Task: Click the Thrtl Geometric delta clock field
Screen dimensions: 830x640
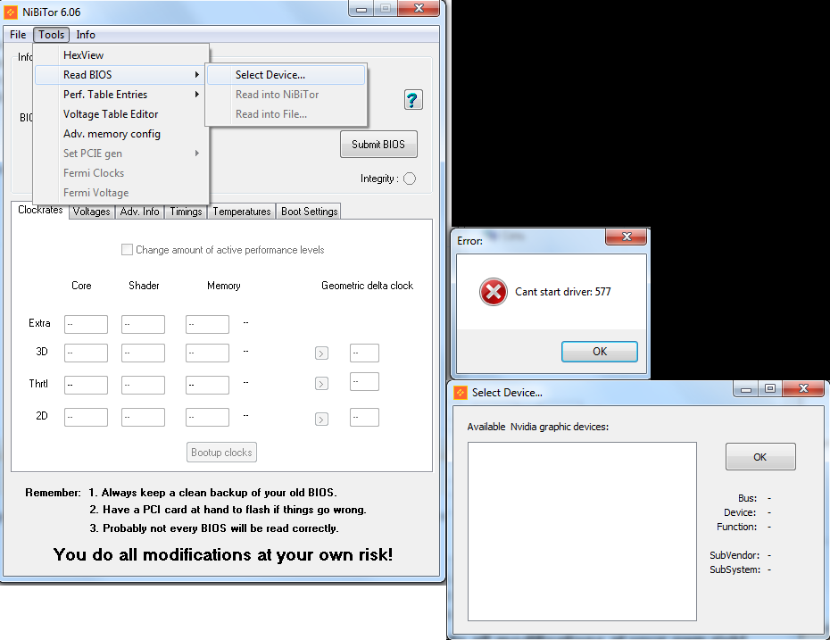Action: 364,382
